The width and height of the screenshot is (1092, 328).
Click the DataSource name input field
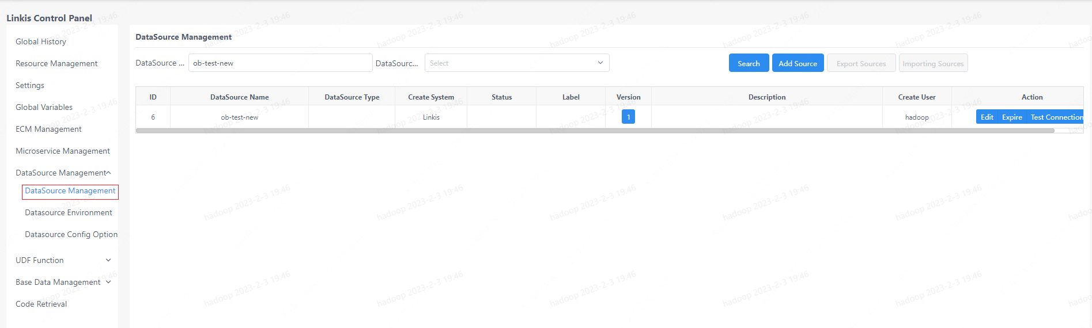pyautogui.click(x=280, y=63)
